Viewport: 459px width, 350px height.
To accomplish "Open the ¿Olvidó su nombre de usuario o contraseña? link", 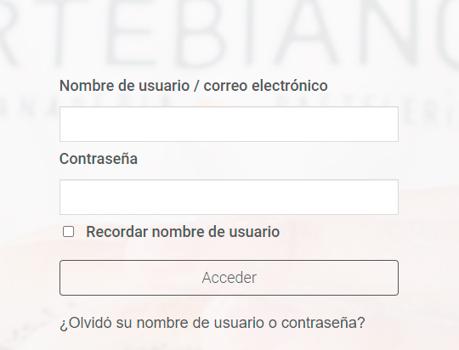I will coord(212,323).
